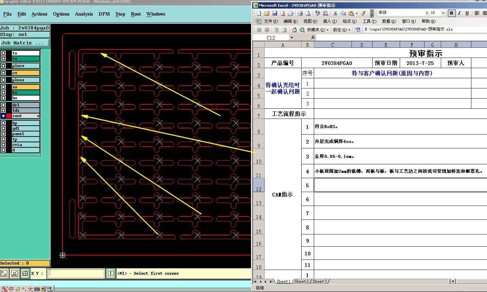The width and height of the screenshot is (487, 292).
Task: Toggle Bold formatting in Excel
Action: 451,13
